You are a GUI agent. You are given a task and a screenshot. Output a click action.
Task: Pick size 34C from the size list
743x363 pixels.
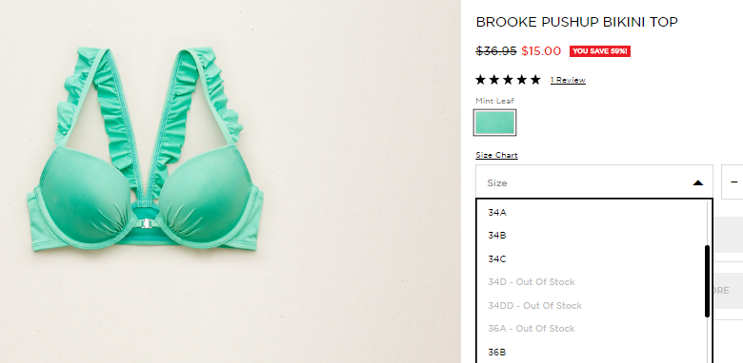(592, 259)
